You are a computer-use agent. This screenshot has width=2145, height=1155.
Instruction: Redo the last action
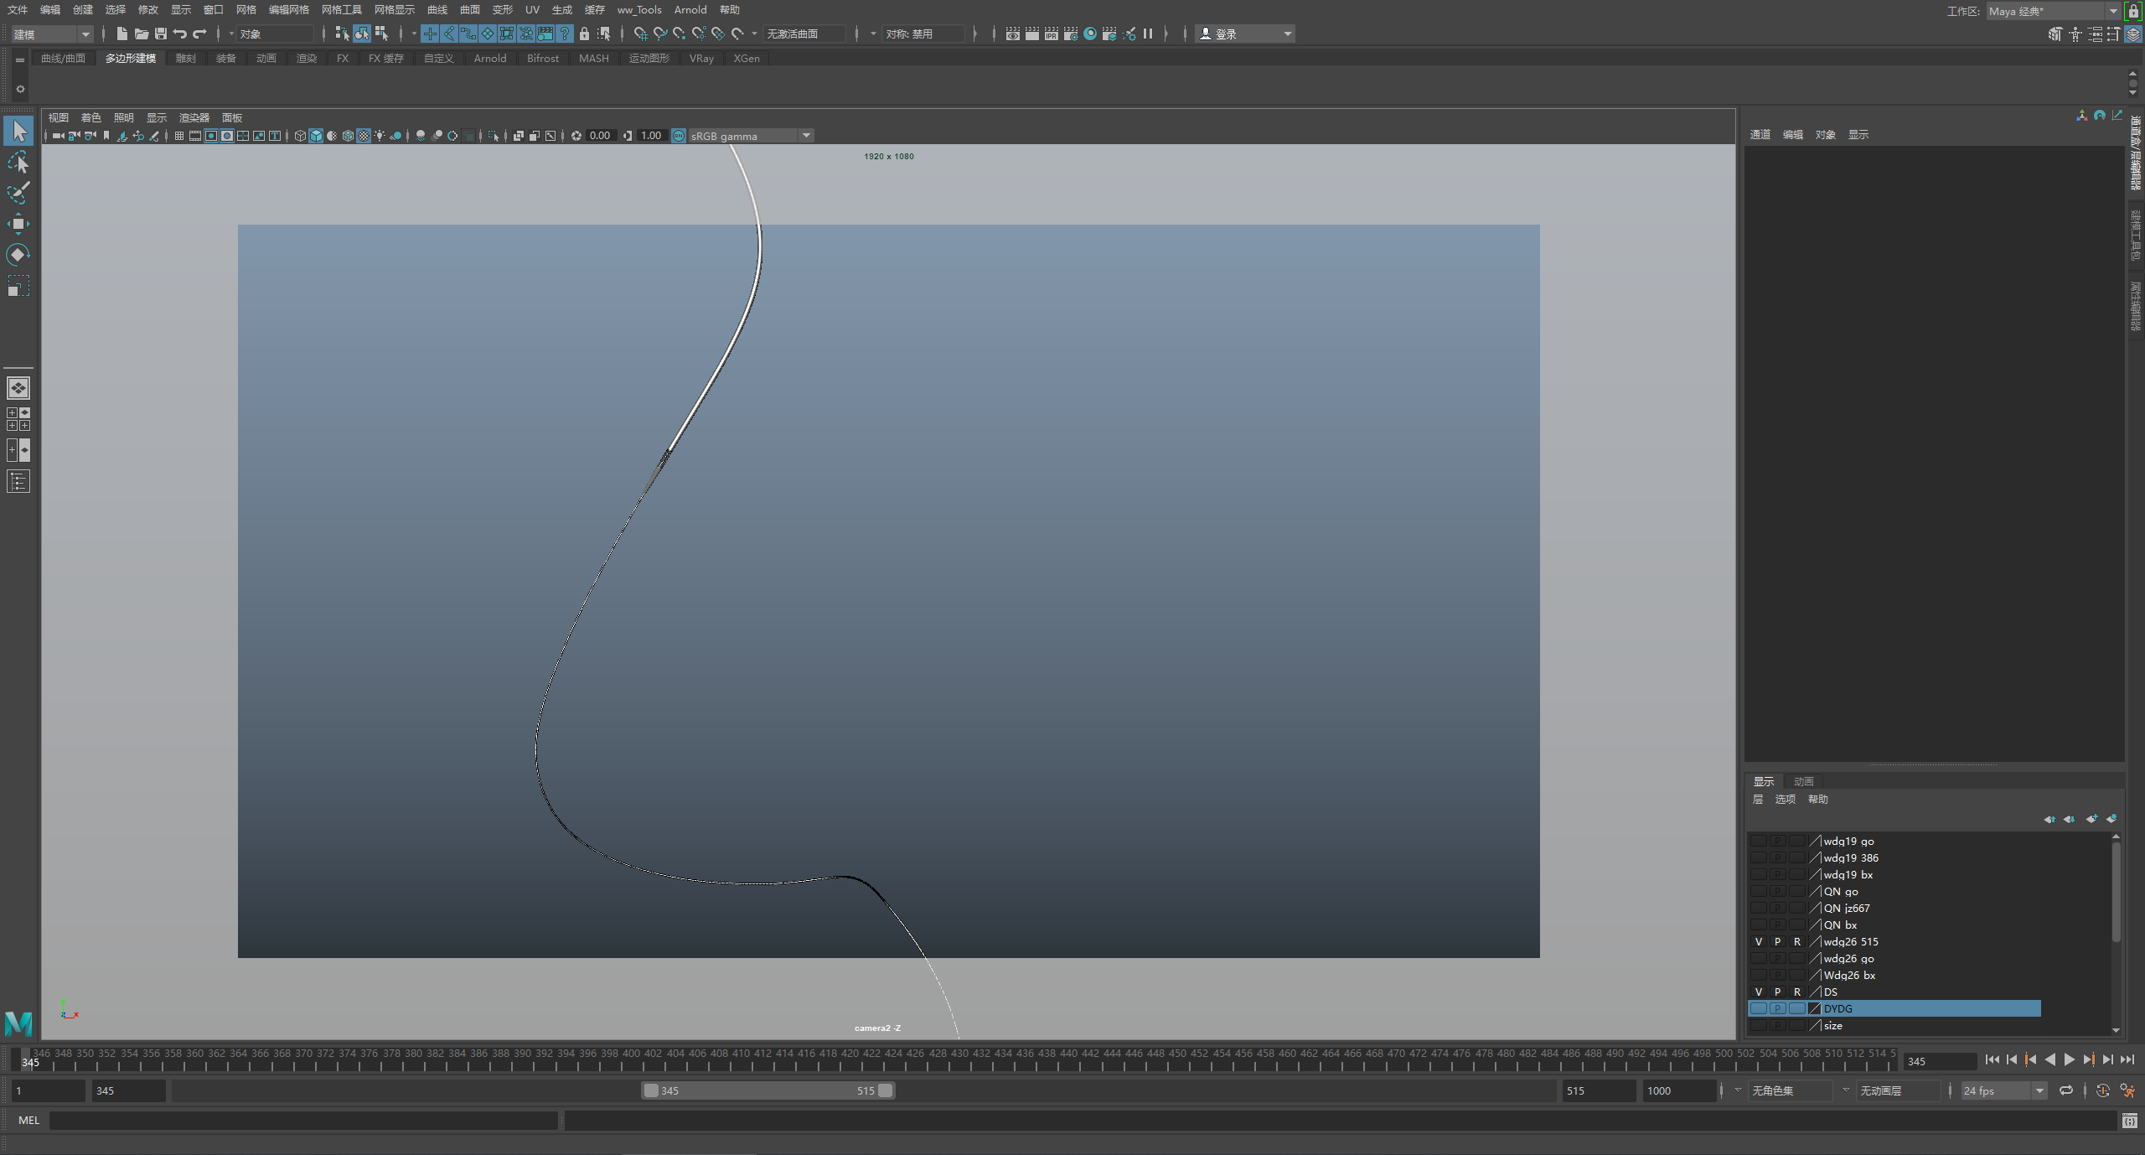click(199, 34)
